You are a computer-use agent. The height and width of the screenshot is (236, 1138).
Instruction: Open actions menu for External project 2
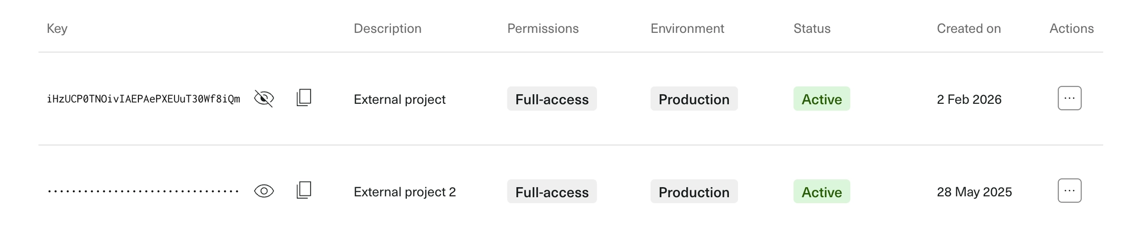coord(1069,190)
